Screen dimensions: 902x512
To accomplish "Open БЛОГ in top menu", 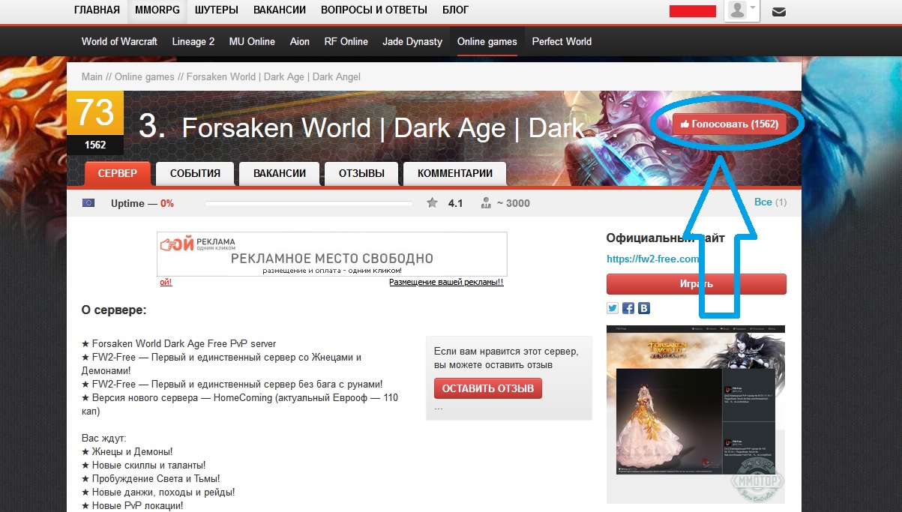I will [456, 10].
